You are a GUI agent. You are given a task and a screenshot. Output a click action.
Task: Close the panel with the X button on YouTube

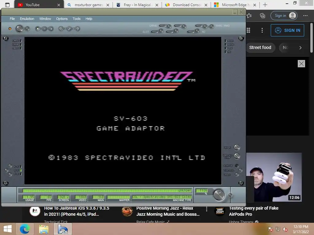pyautogui.click(x=301, y=64)
